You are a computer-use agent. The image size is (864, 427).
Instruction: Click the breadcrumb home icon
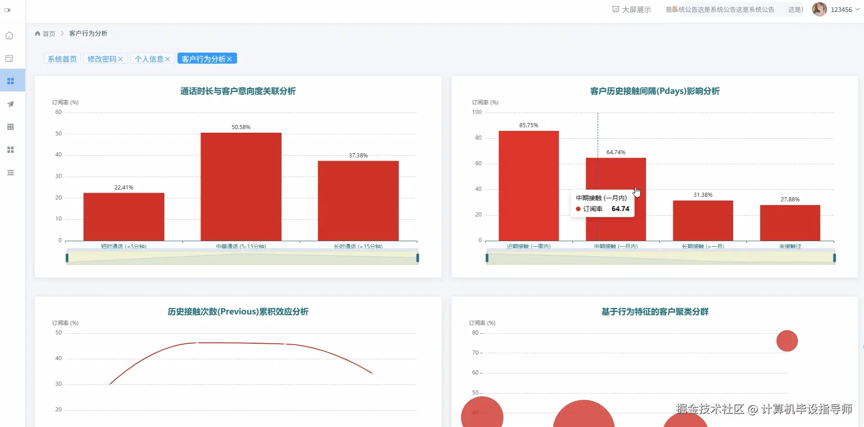click(x=38, y=33)
